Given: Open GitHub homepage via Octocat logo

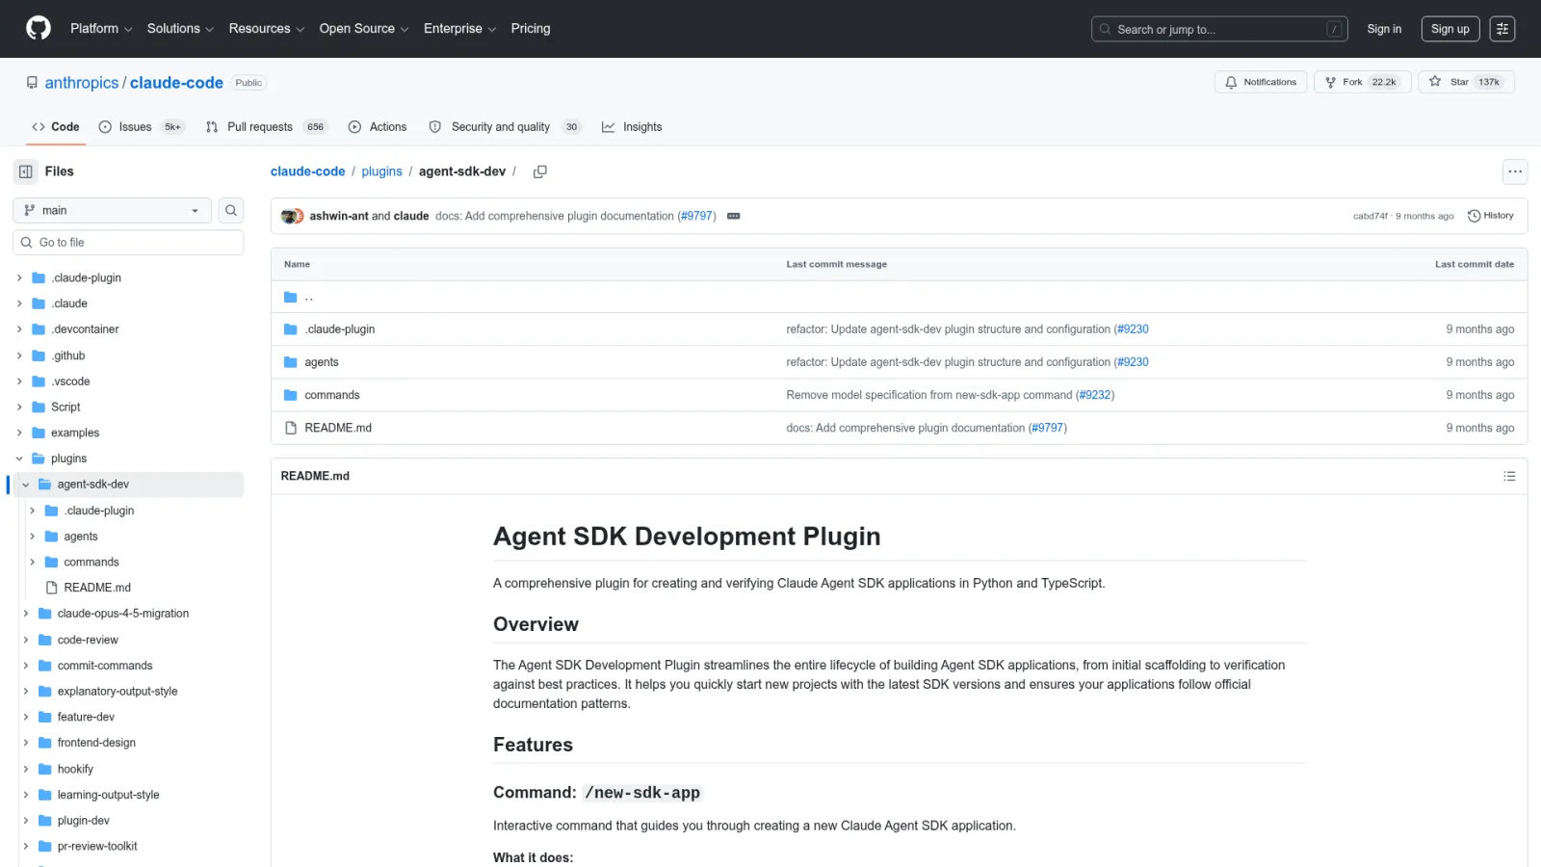Looking at the screenshot, I should click(x=39, y=28).
